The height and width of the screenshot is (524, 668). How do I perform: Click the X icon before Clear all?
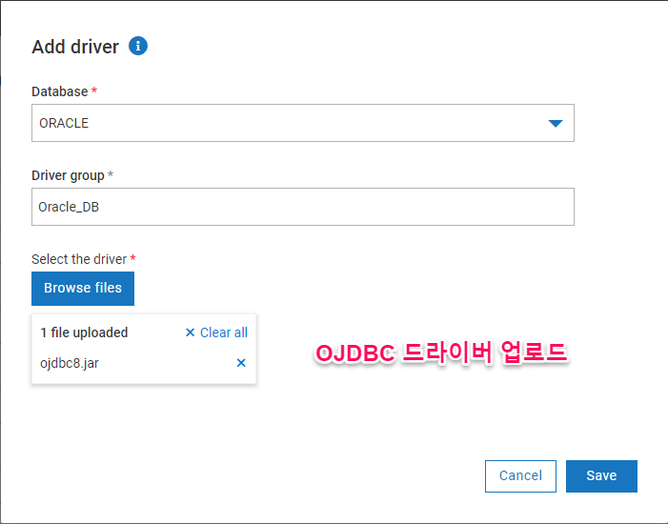pos(190,333)
